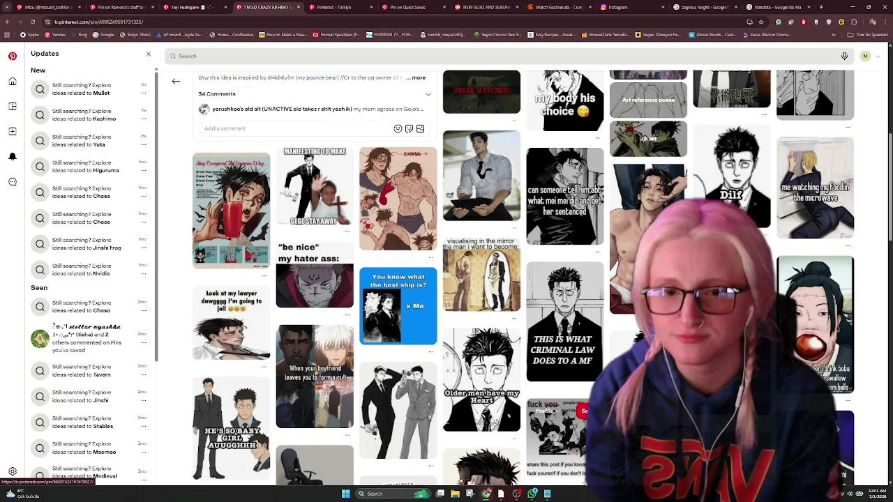893x502 pixels.
Task: Open the Windows Start menu
Action: tap(345, 494)
